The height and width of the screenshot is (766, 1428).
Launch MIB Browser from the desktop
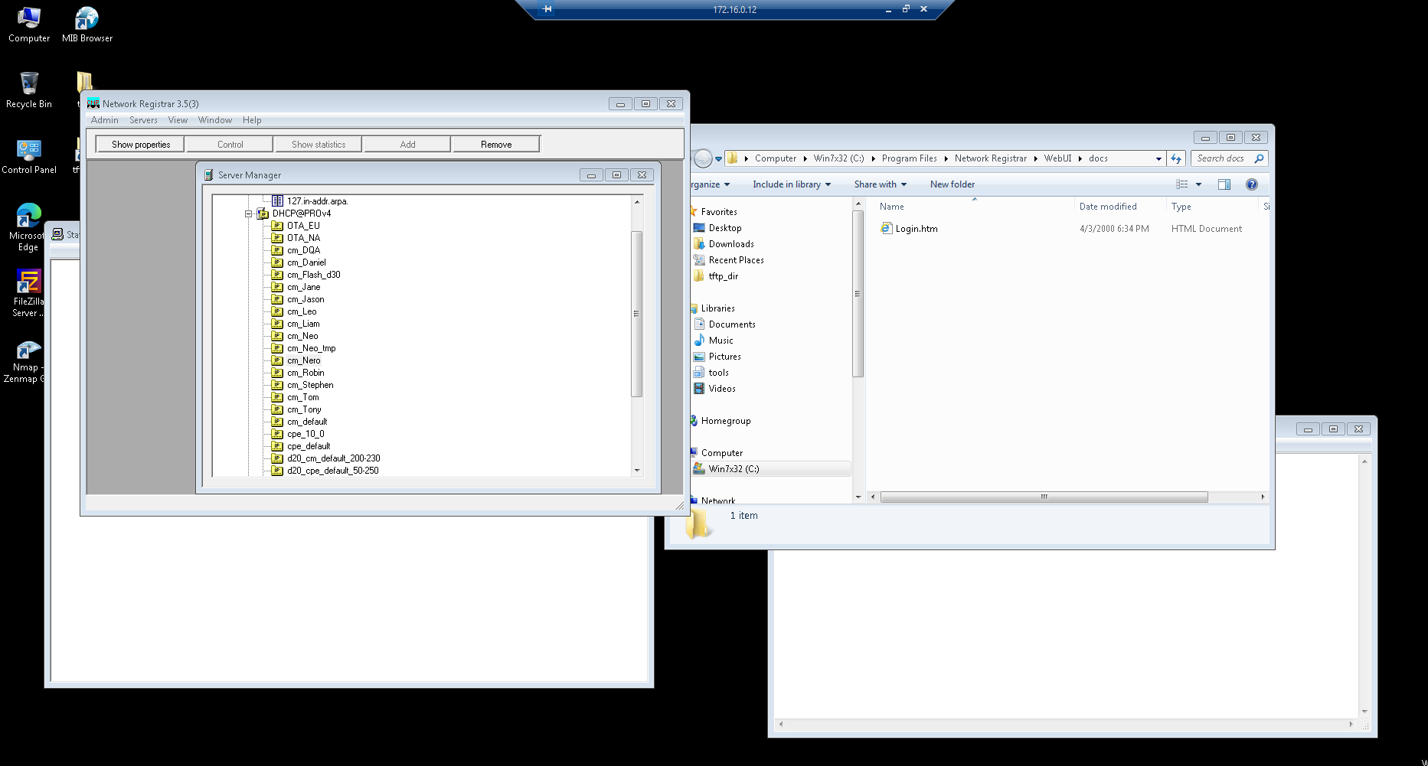[87, 24]
